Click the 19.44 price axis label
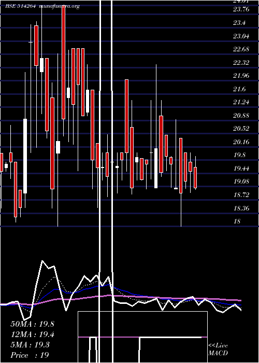The width and height of the screenshot is (259, 363). click(241, 169)
